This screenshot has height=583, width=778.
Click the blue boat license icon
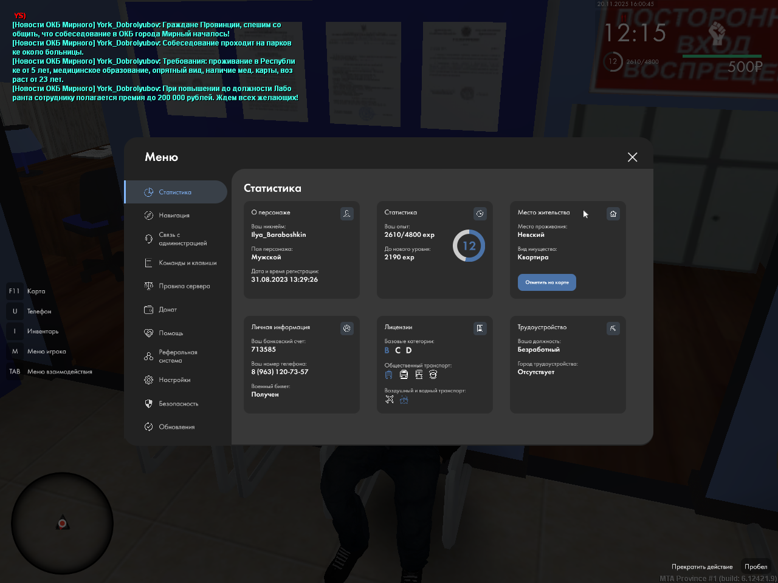(404, 400)
